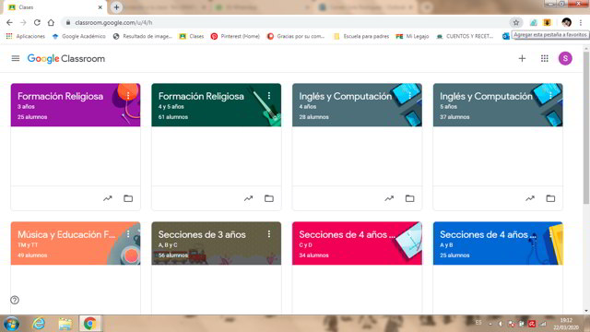Open options menu for Secciones de 3 años
The height and width of the screenshot is (332, 590).
tap(269, 234)
